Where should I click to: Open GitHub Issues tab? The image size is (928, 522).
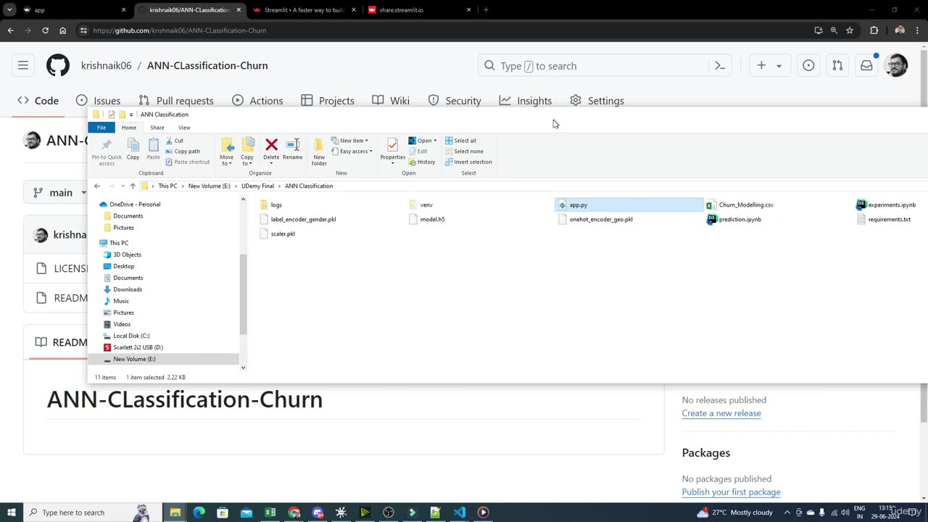pos(98,101)
